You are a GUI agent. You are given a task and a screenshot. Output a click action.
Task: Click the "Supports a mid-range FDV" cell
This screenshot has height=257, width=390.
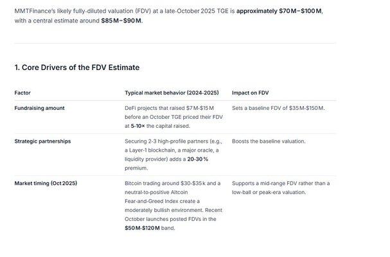(x=281, y=188)
